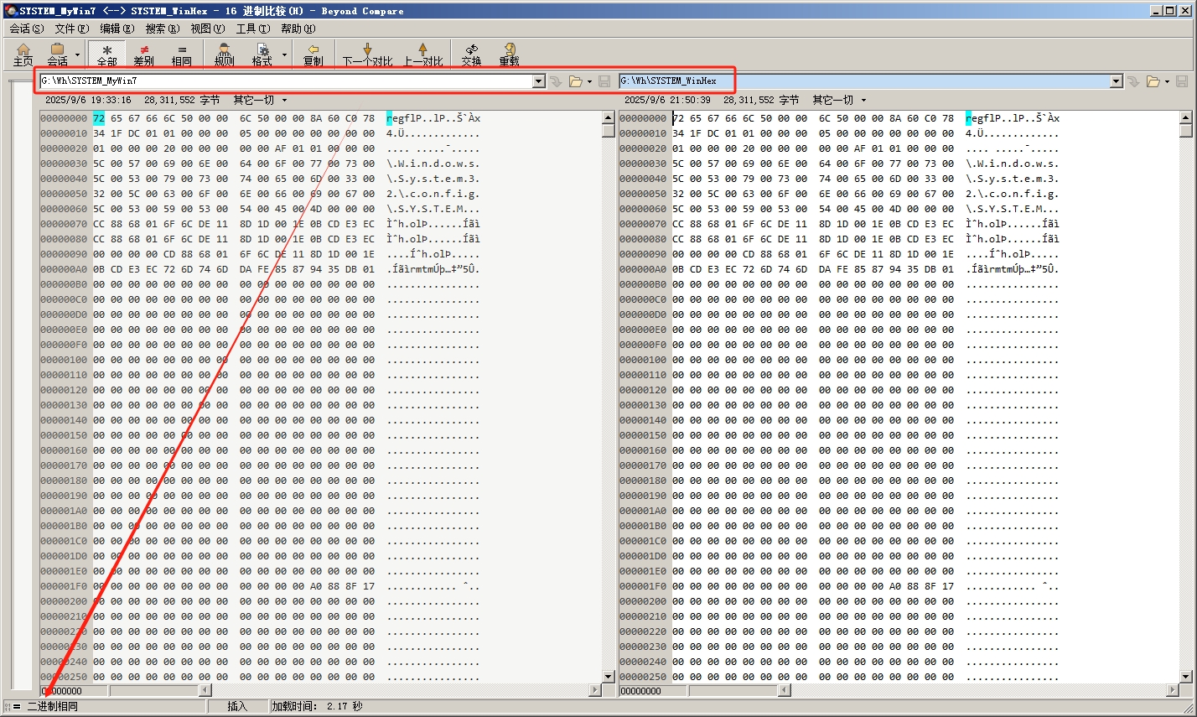Click the 重载 (Reload) icon
This screenshot has height=717, width=1197.
click(x=509, y=55)
